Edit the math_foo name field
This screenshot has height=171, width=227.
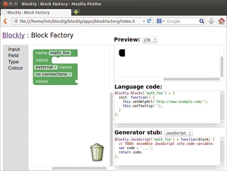60,53
